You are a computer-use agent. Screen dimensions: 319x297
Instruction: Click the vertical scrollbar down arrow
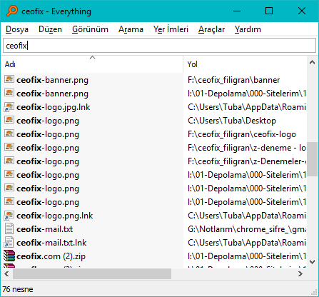(x=313, y=262)
